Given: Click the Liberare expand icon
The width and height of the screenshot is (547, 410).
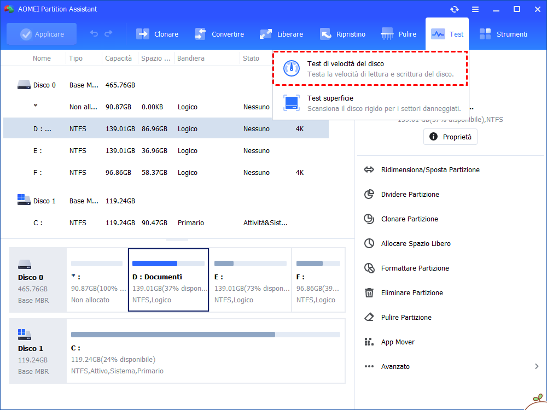Looking at the screenshot, I should [265, 34].
